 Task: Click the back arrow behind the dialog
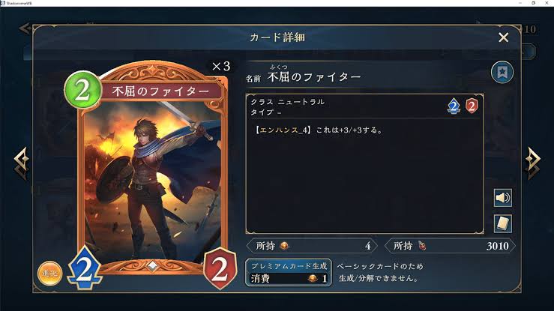pos(25,28)
